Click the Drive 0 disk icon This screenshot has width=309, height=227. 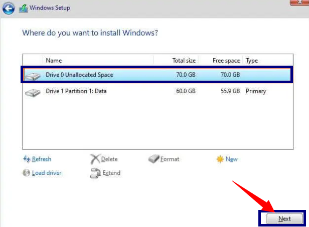coord(33,76)
